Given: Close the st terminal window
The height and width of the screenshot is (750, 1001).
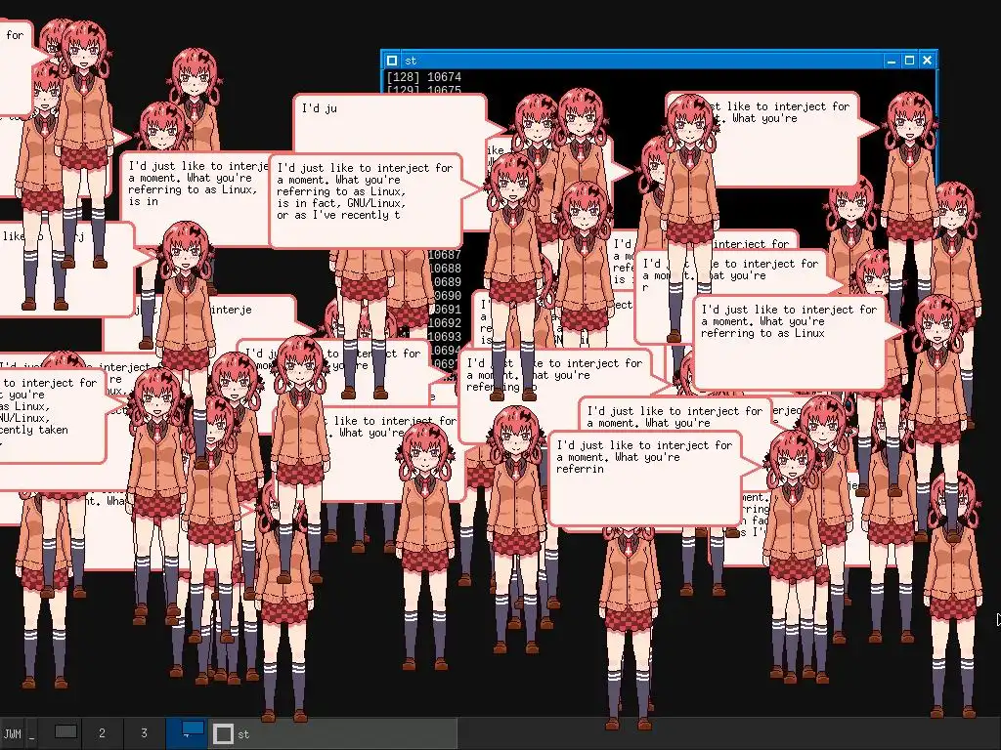Looking at the screenshot, I should [x=927, y=61].
